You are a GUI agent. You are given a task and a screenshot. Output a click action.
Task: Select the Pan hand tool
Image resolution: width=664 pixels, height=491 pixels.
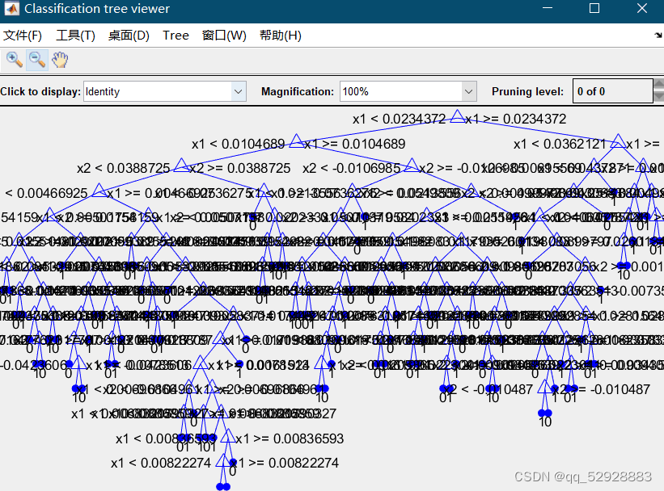tap(59, 60)
